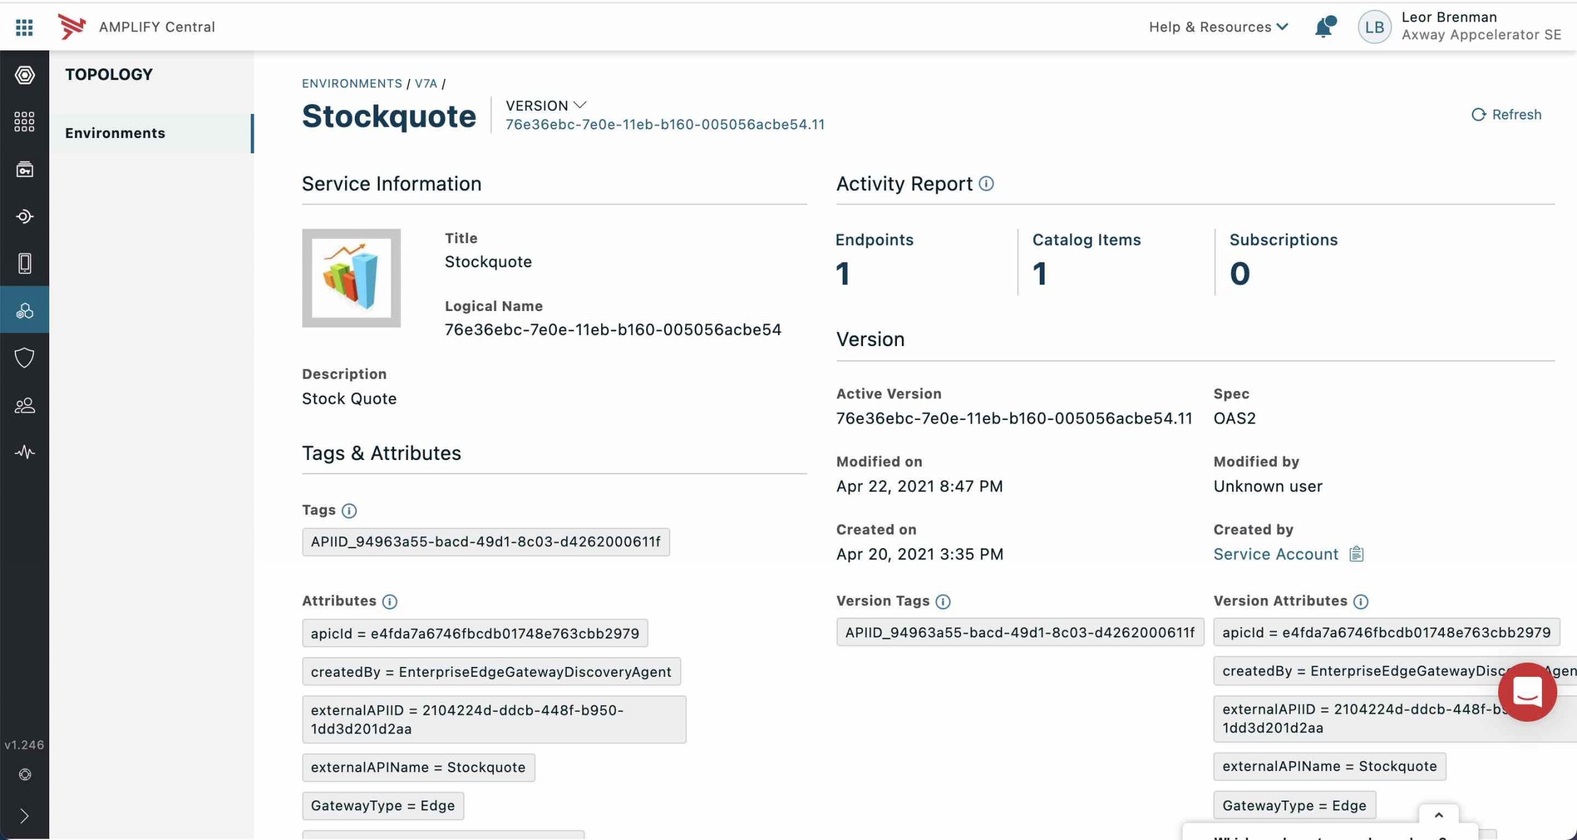Viewport: 1577px width, 840px height.
Task: Click the Logical Name value
Action: [x=613, y=329]
